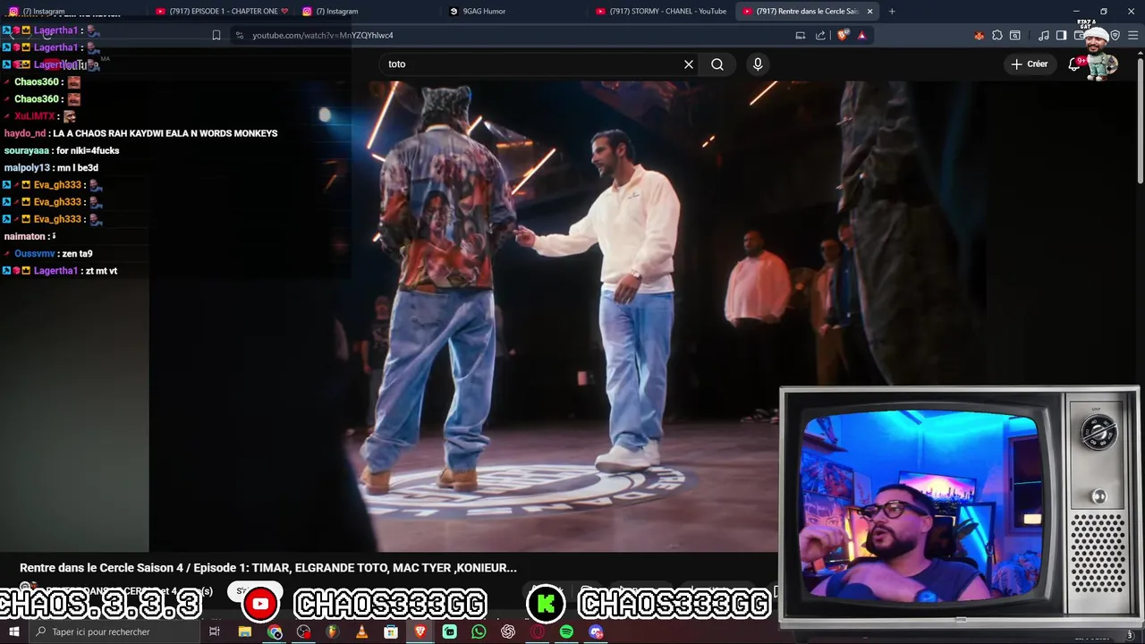This screenshot has width=1145, height=644.
Task: Open the media control music note icon
Action: (1044, 36)
